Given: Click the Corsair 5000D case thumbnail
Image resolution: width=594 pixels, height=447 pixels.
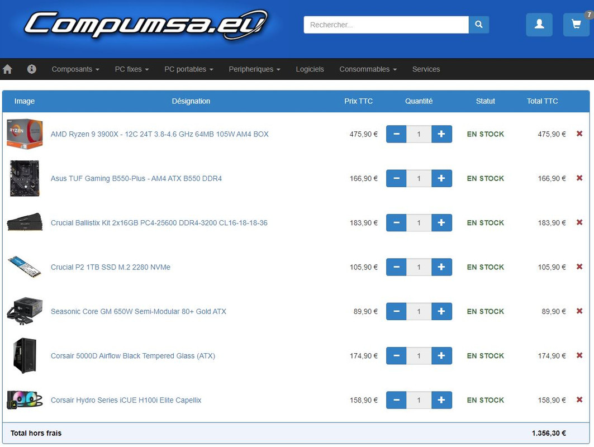Looking at the screenshot, I should coord(25,355).
